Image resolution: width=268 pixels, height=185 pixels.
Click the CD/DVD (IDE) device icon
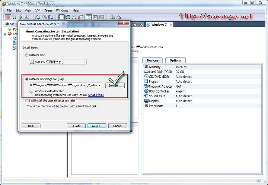point(146,76)
